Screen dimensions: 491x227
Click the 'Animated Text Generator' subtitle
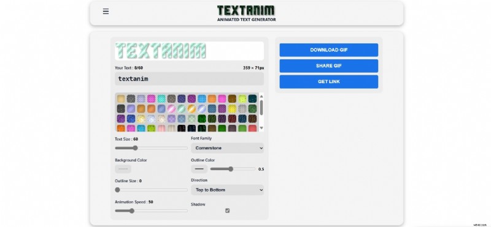point(247,20)
